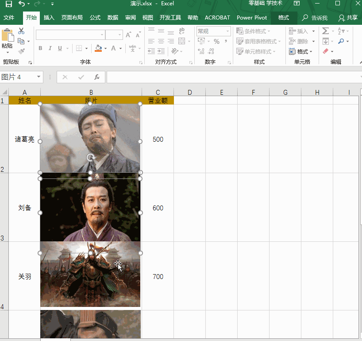362x341 pixels.
Task: Switch to the 公式 Formulas tab
Action: tap(95, 18)
